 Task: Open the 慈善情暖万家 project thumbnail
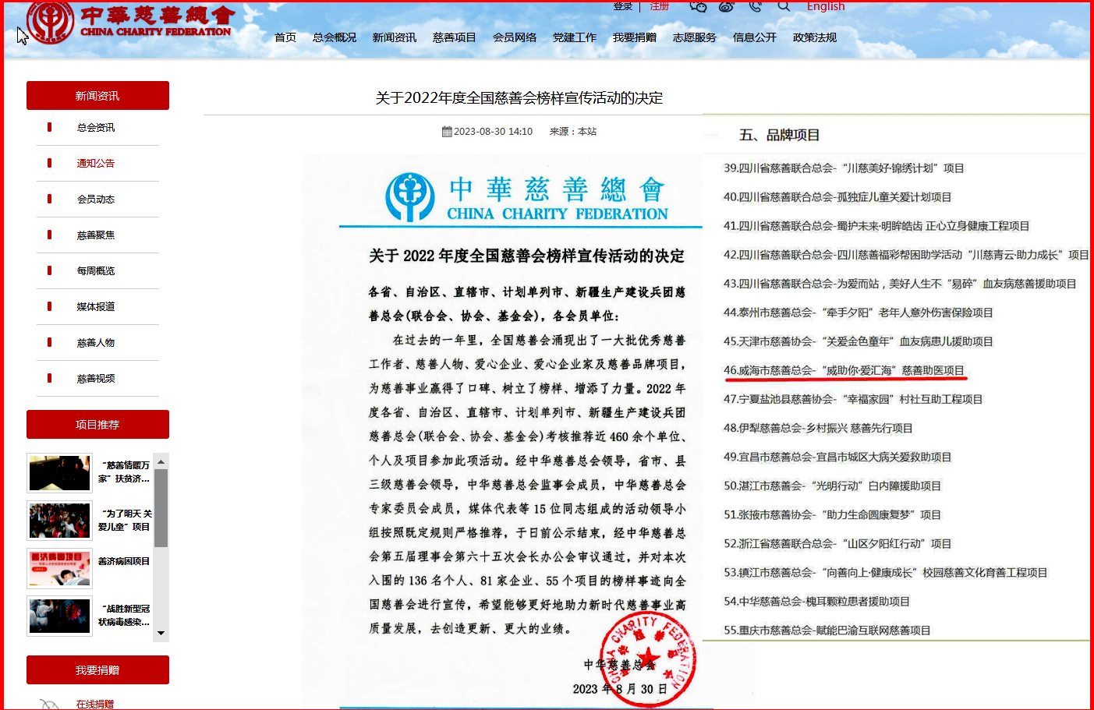[60, 473]
